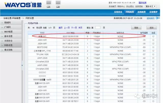Select the aWiFi-2028 radio button

point(153,58)
